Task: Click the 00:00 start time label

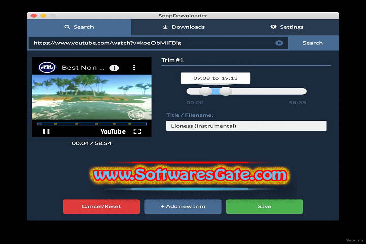Action: (195, 103)
